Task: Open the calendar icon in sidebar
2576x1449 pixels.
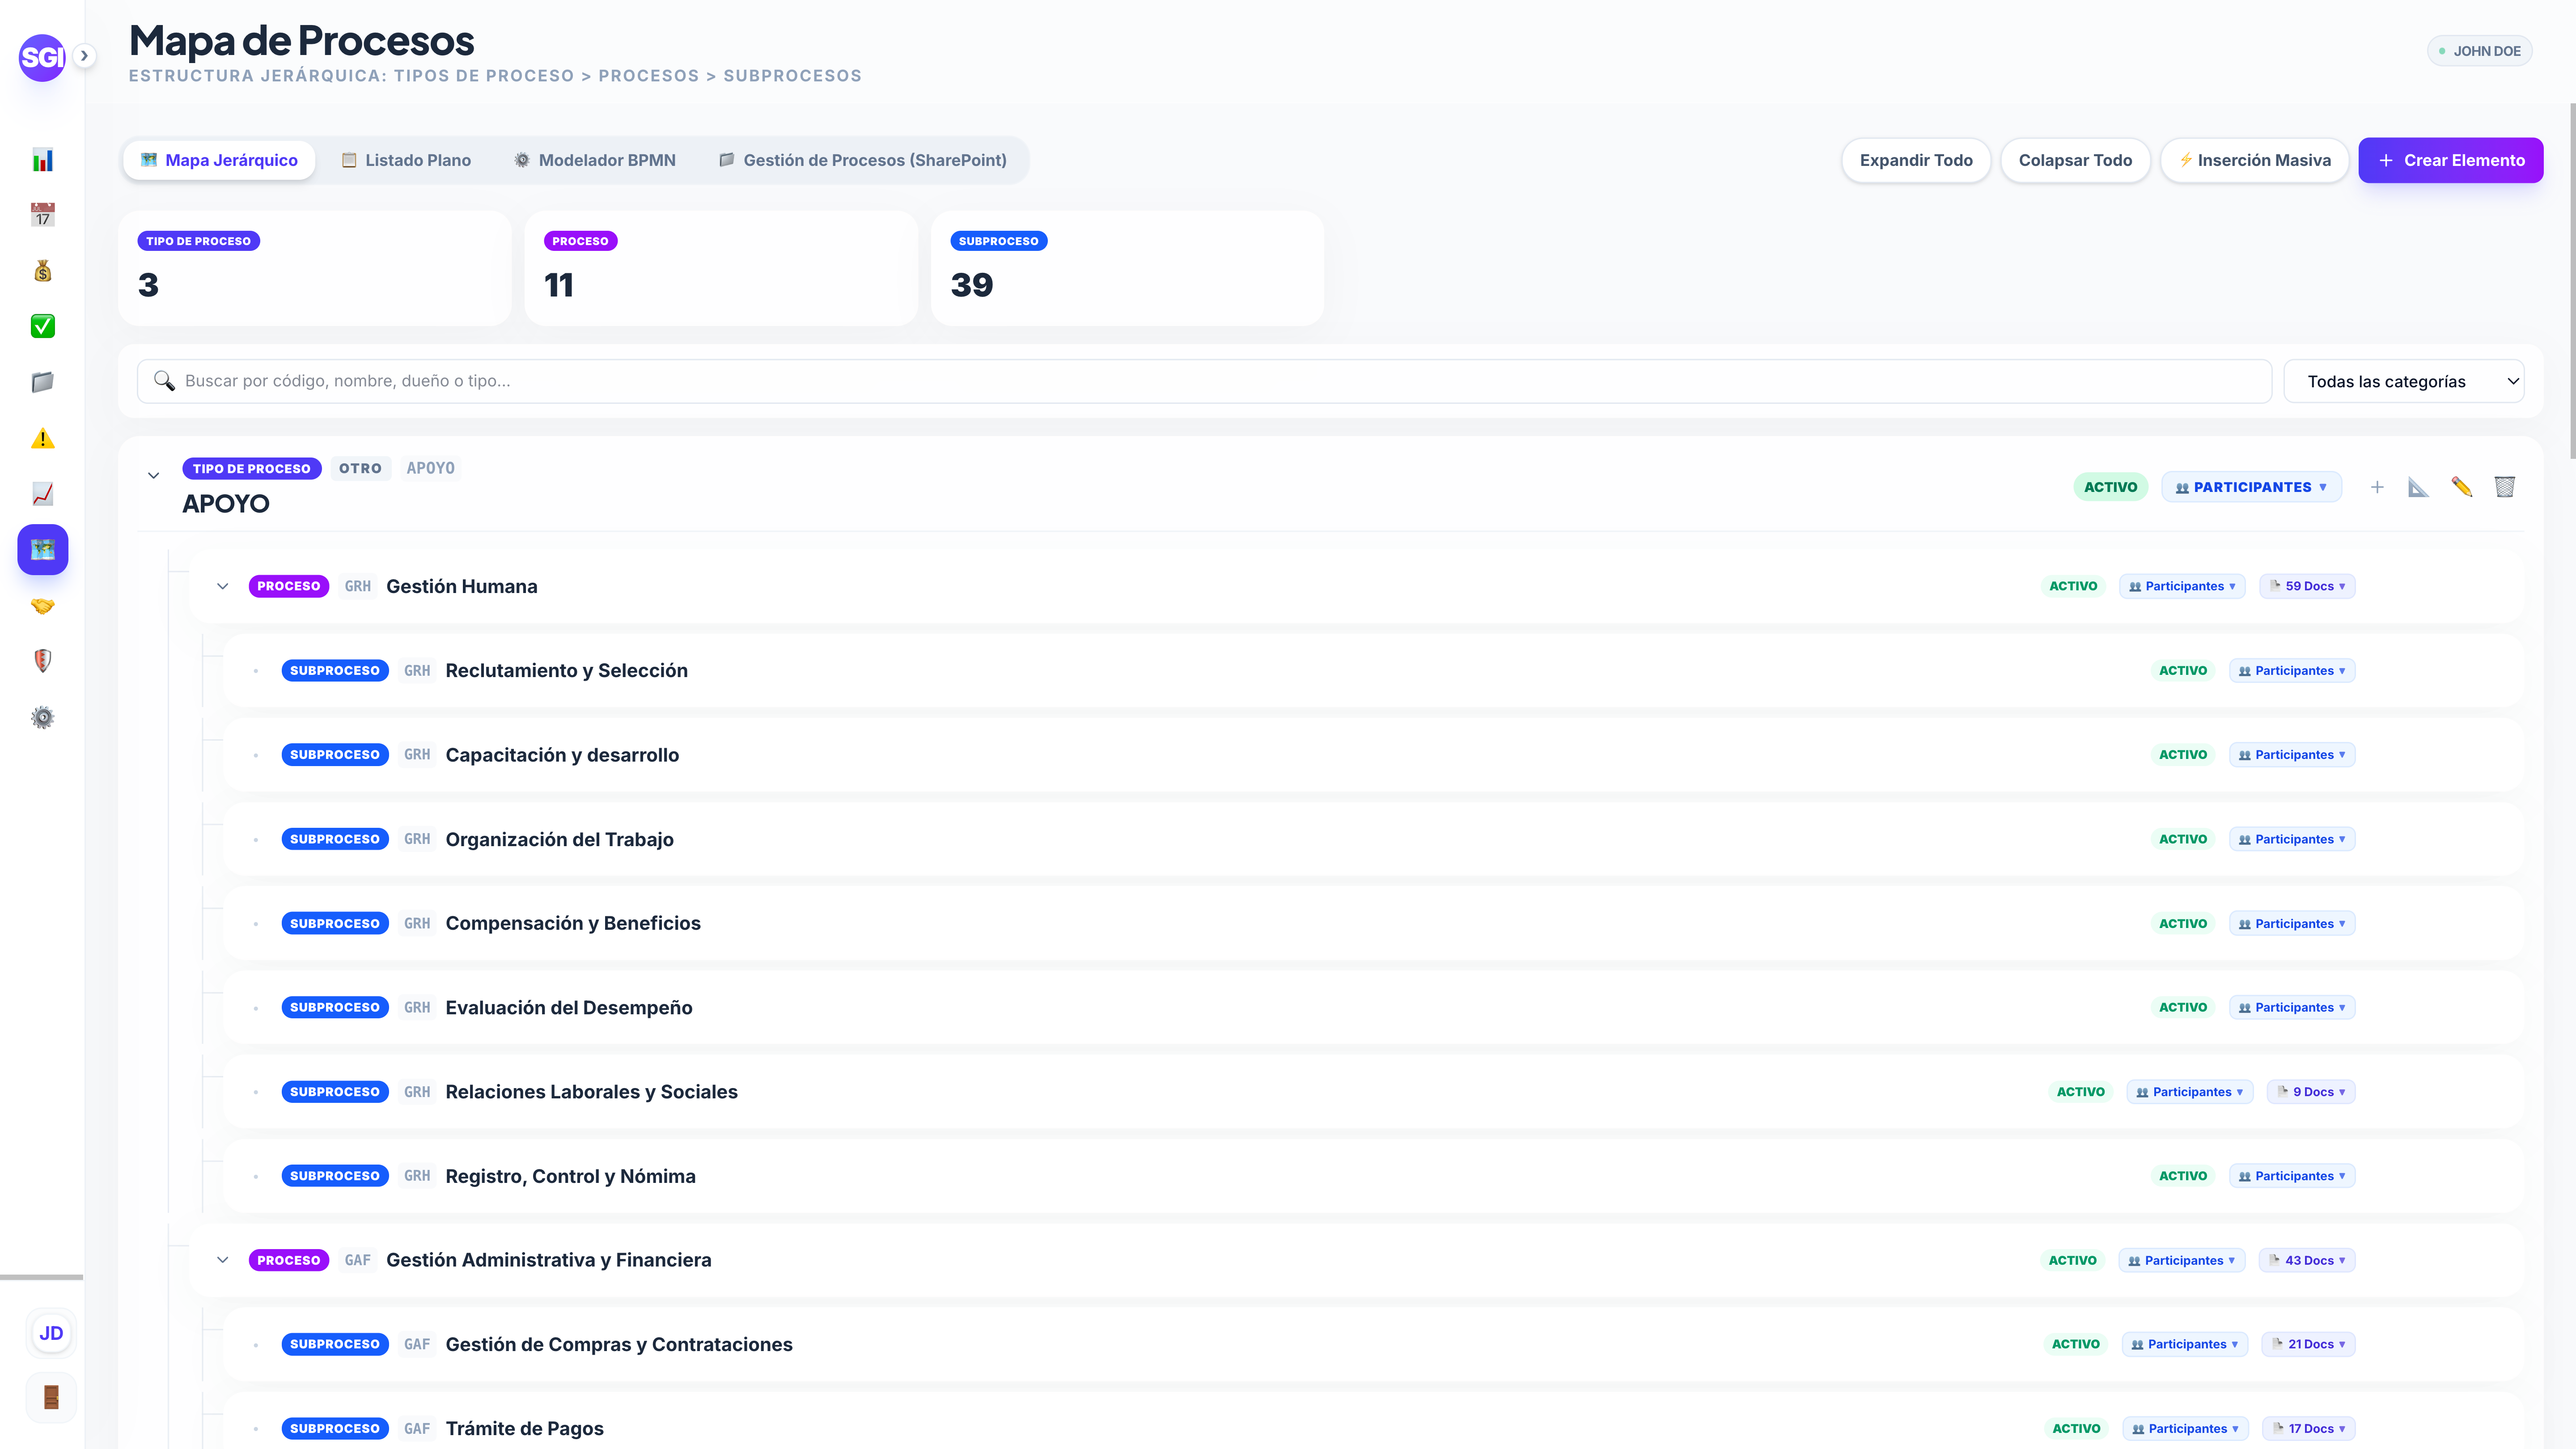Action: (x=42, y=215)
